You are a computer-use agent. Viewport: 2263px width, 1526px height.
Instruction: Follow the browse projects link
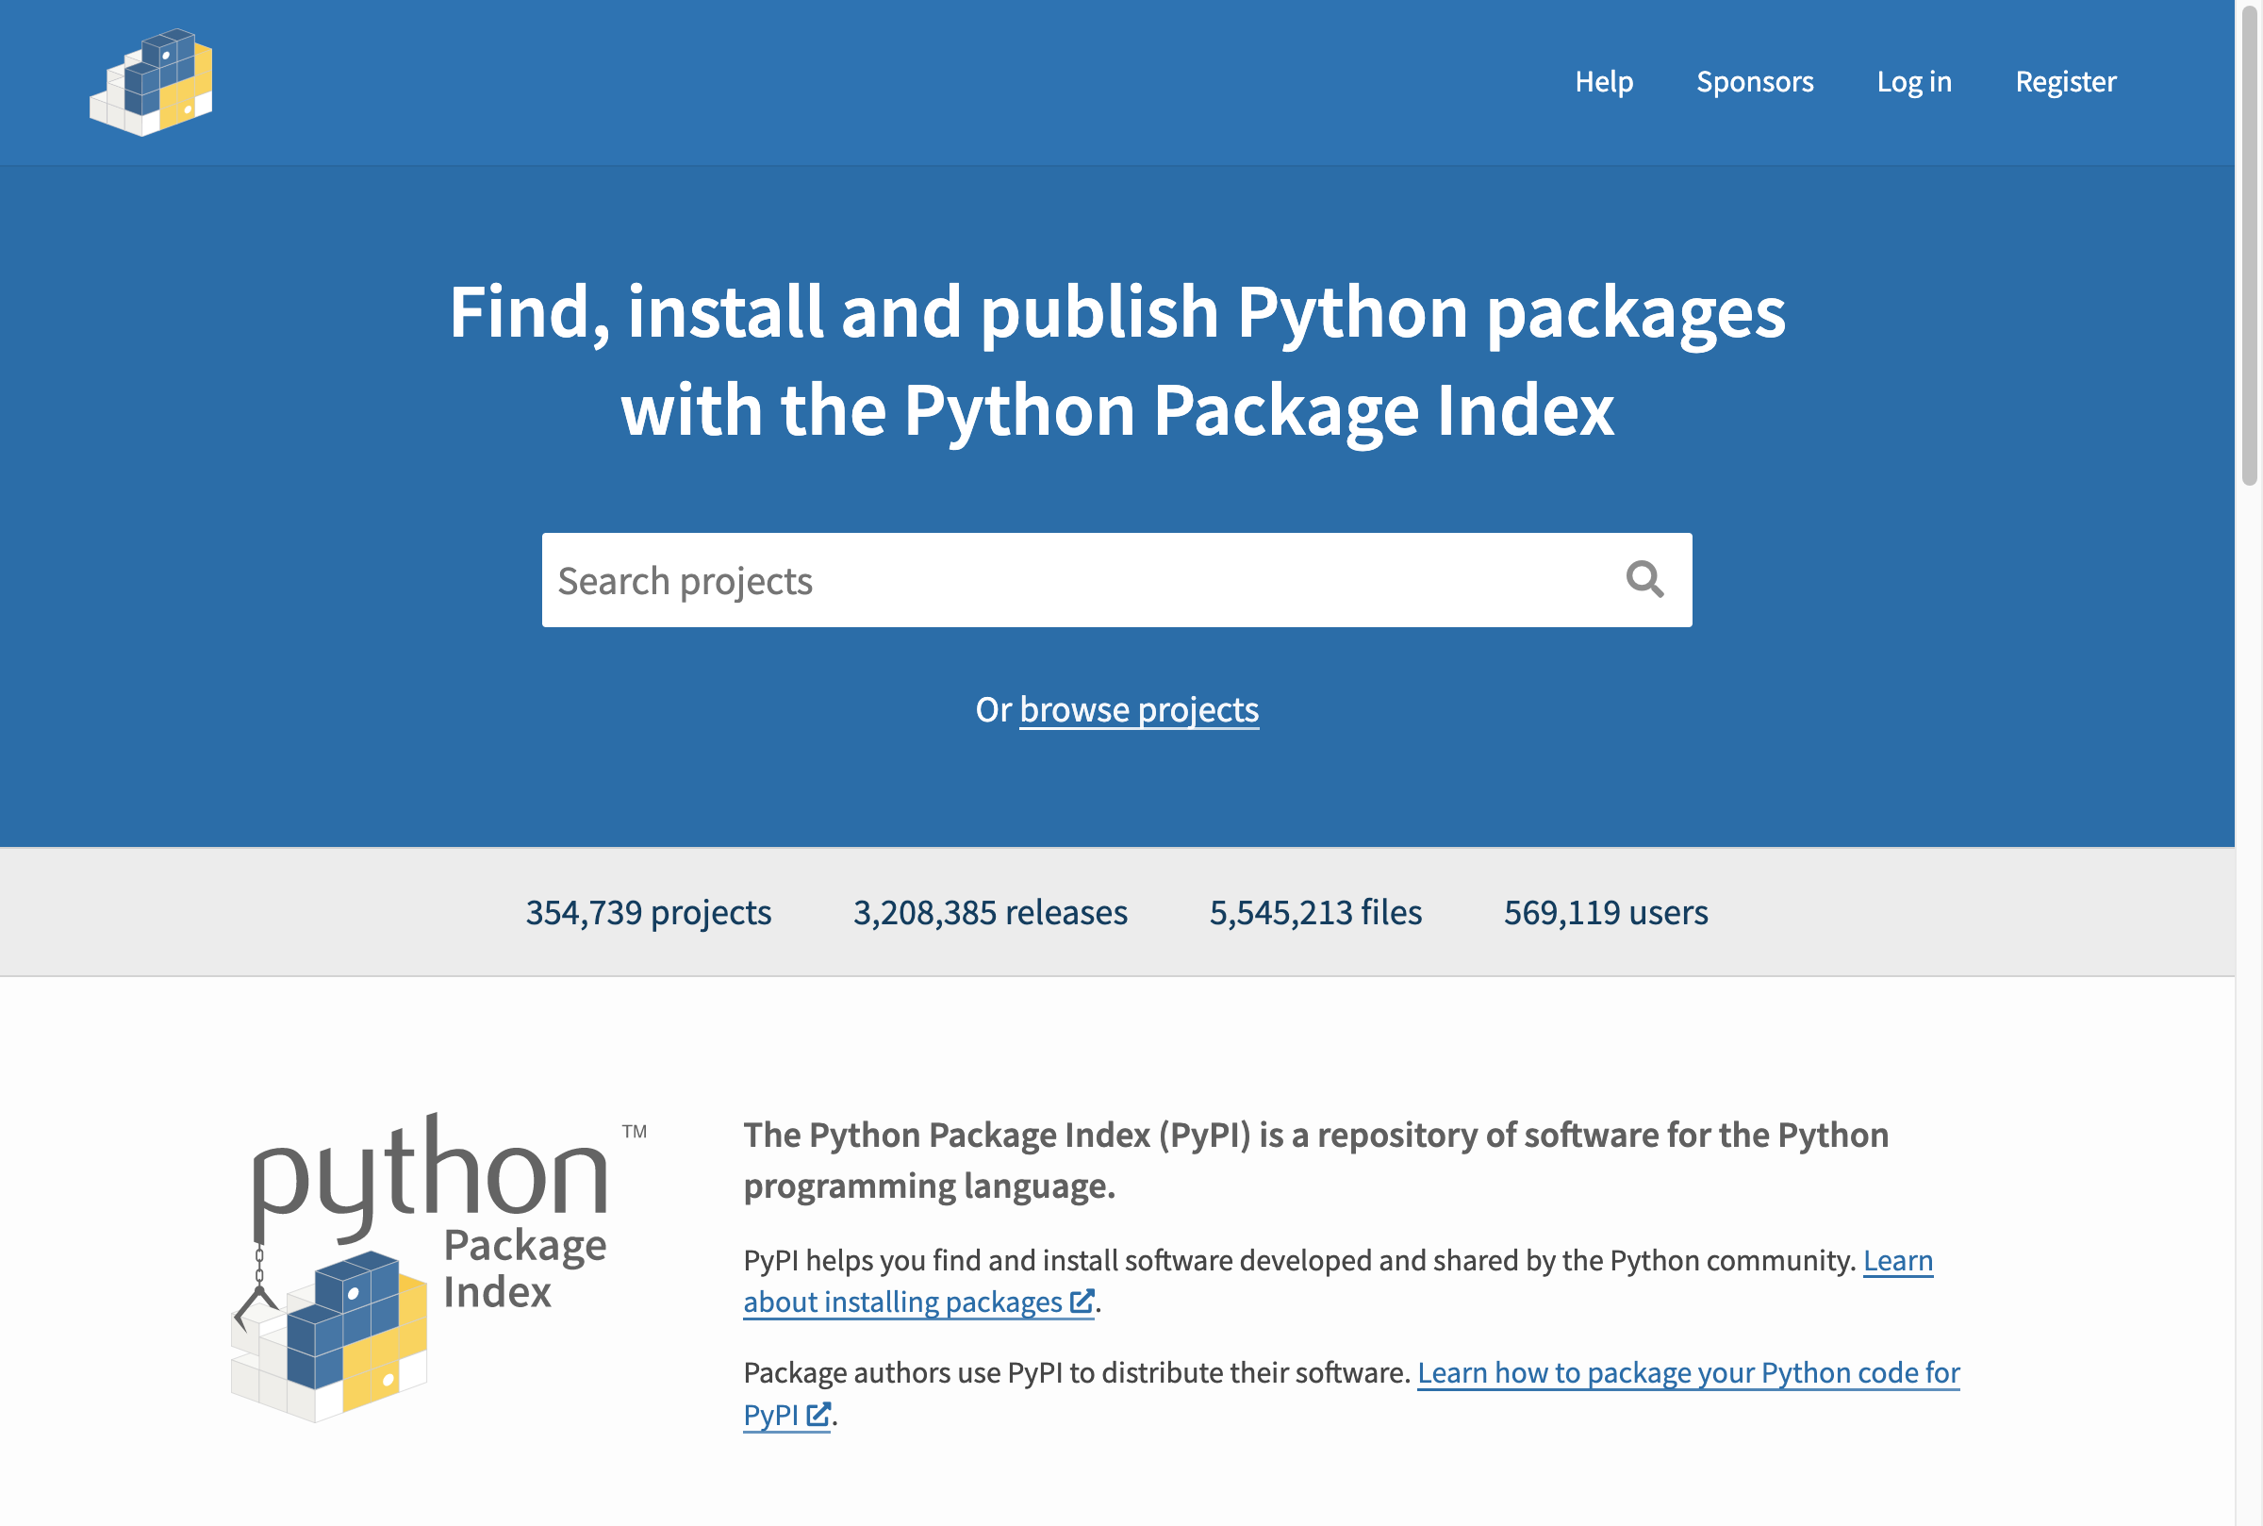coord(1138,709)
